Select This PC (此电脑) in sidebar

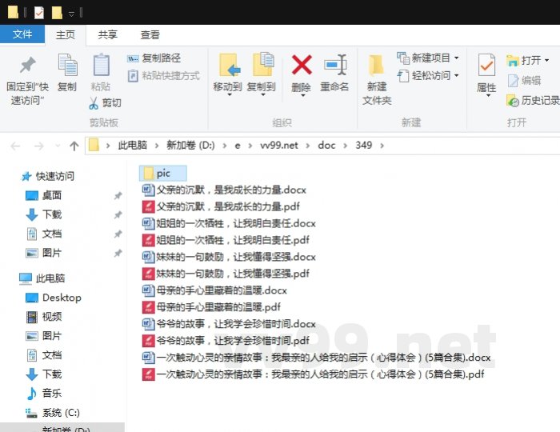42,278
